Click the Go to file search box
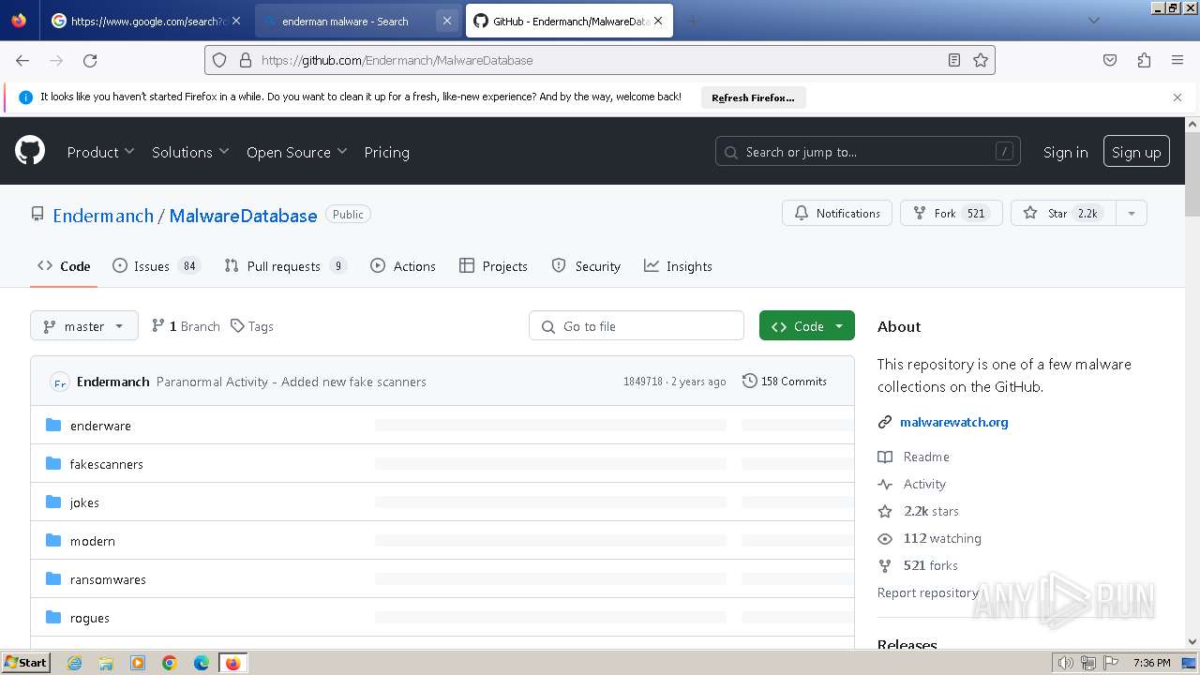 (x=637, y=326)
